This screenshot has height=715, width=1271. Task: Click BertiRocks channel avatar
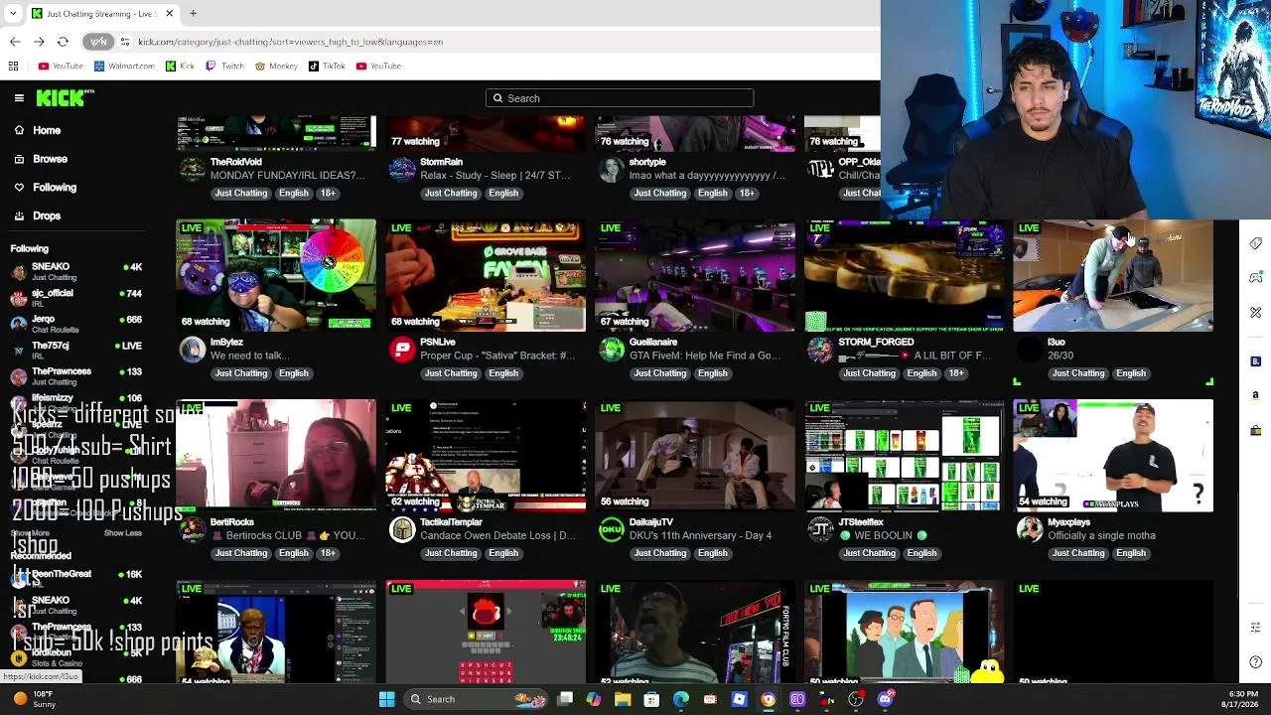pos(192,529)
